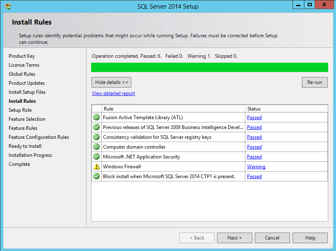Click Block install when CTP1 is present text
The height and width of the screenshot is (251, 336).
[169, 176]
